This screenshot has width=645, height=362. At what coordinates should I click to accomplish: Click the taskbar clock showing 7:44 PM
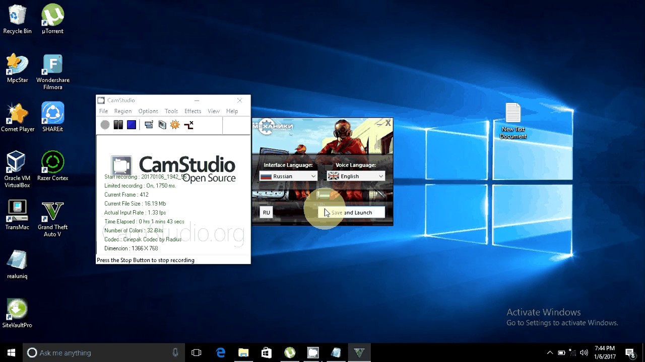pos(605,352)
